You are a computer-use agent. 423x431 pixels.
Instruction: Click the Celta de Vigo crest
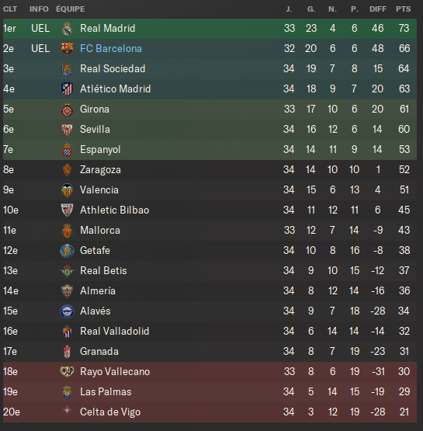(67, 412)
